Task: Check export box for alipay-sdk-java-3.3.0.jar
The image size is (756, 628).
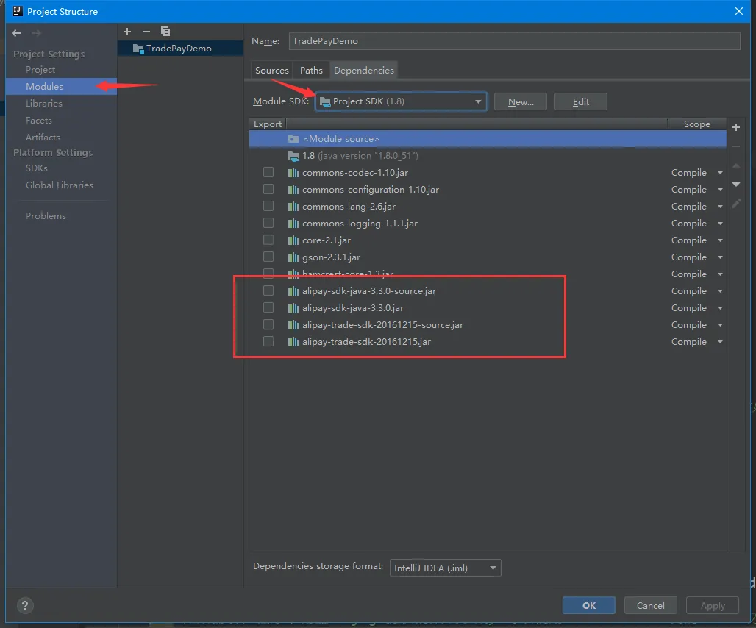Action: [268, 307]
